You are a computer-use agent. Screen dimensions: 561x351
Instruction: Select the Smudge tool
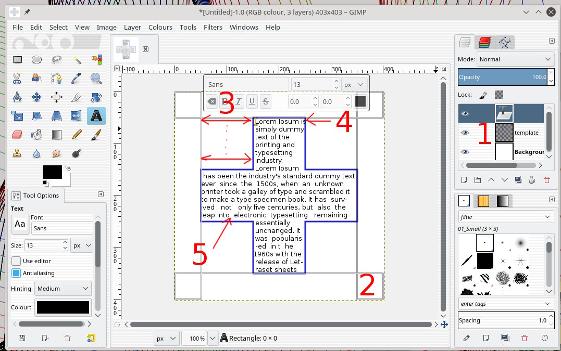[56, 153]
